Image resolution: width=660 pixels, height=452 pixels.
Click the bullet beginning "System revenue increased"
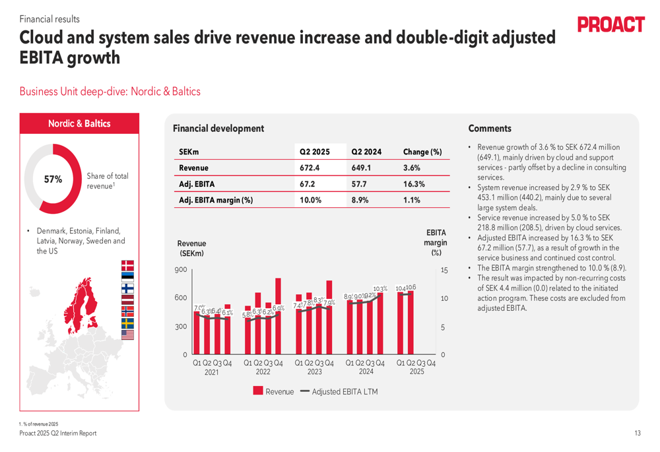[x=544, y=197]
